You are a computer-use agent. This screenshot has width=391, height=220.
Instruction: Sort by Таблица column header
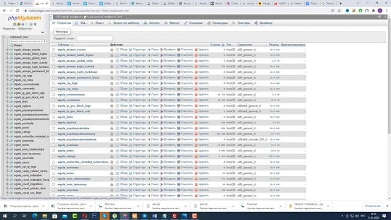point(64,45)
